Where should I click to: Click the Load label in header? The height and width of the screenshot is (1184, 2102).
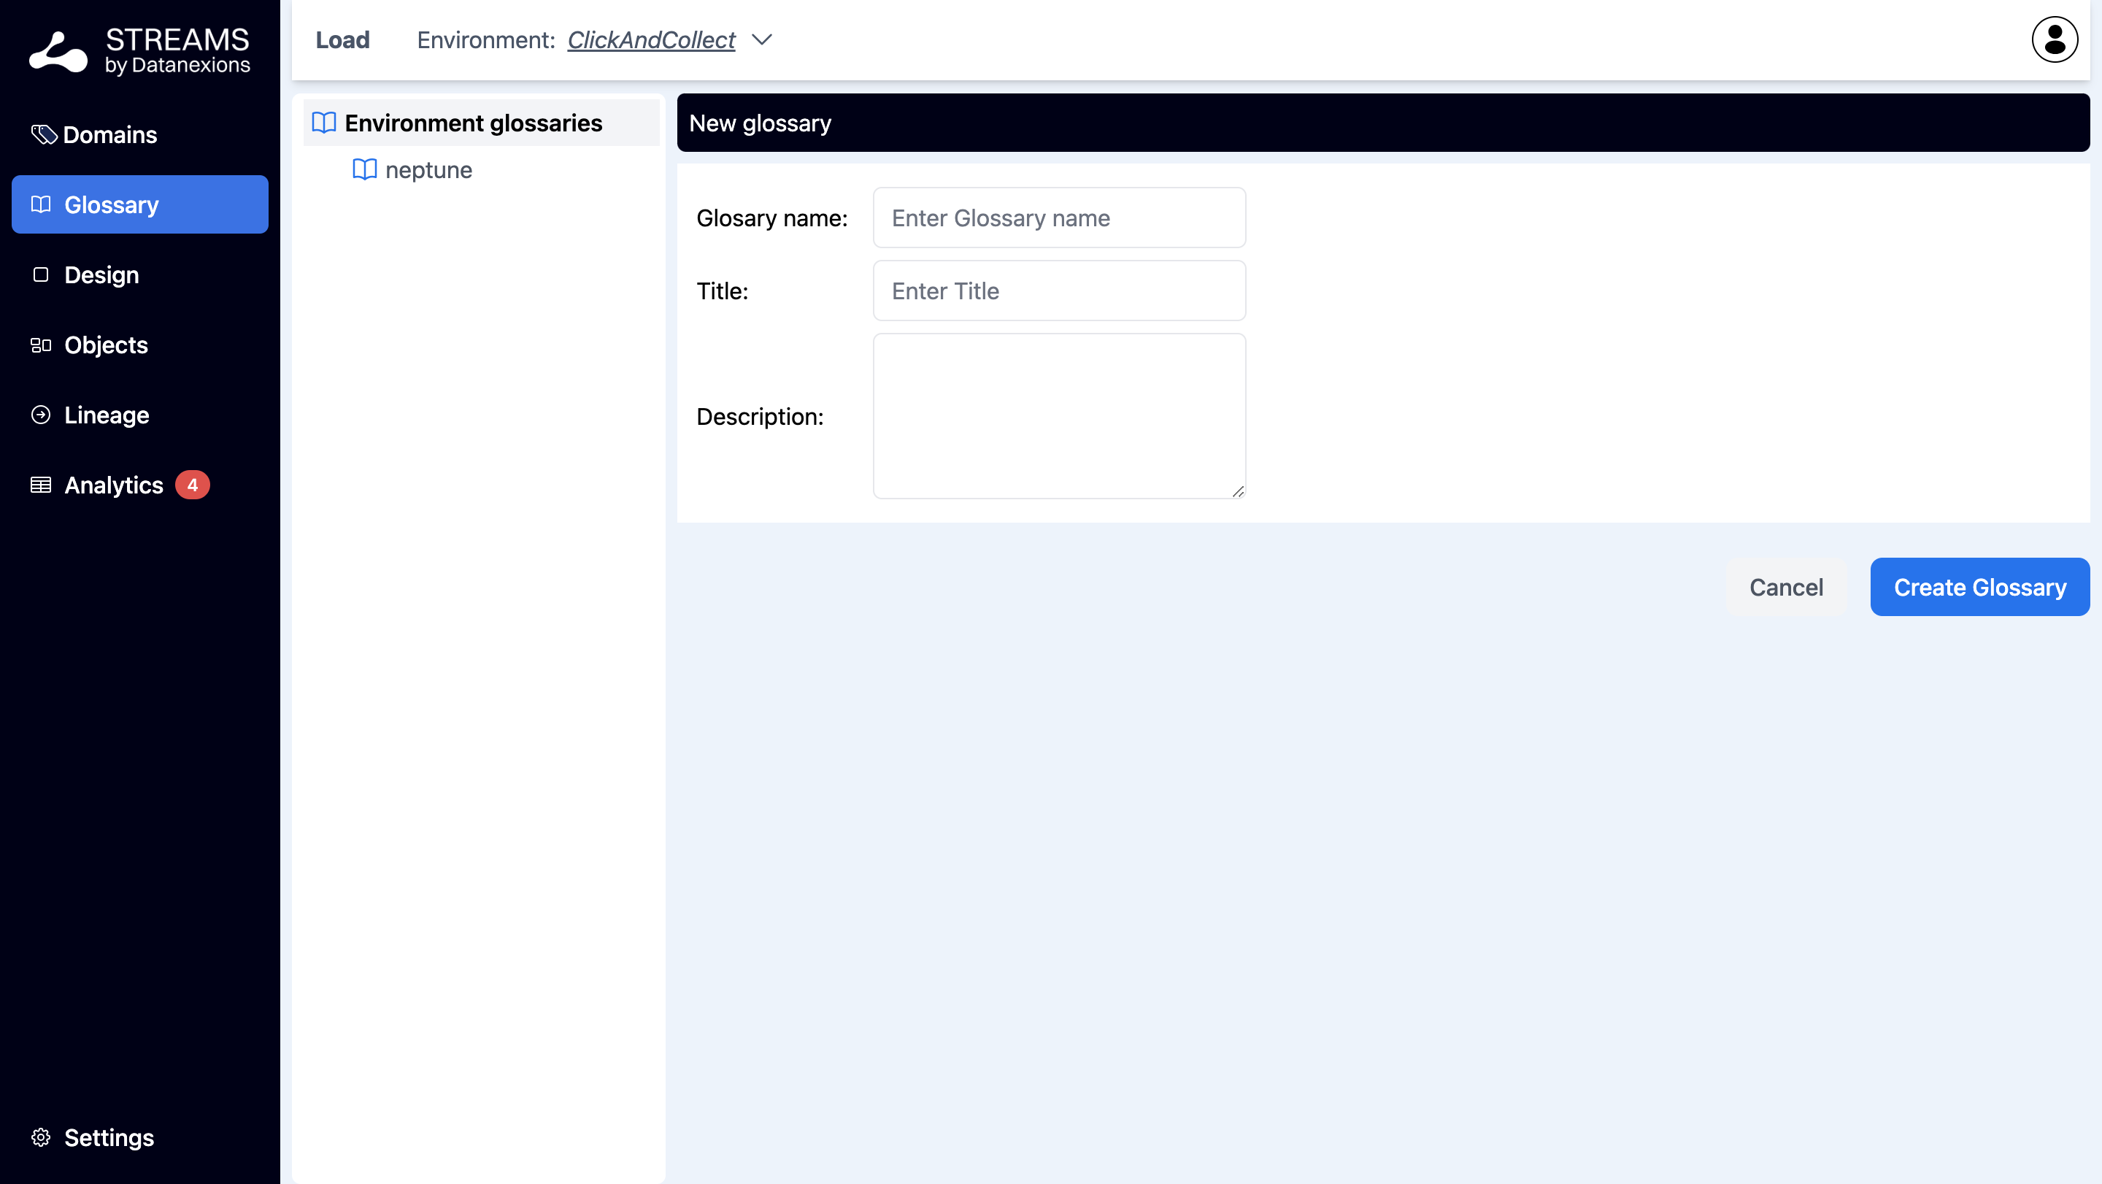tap(343, 40)
